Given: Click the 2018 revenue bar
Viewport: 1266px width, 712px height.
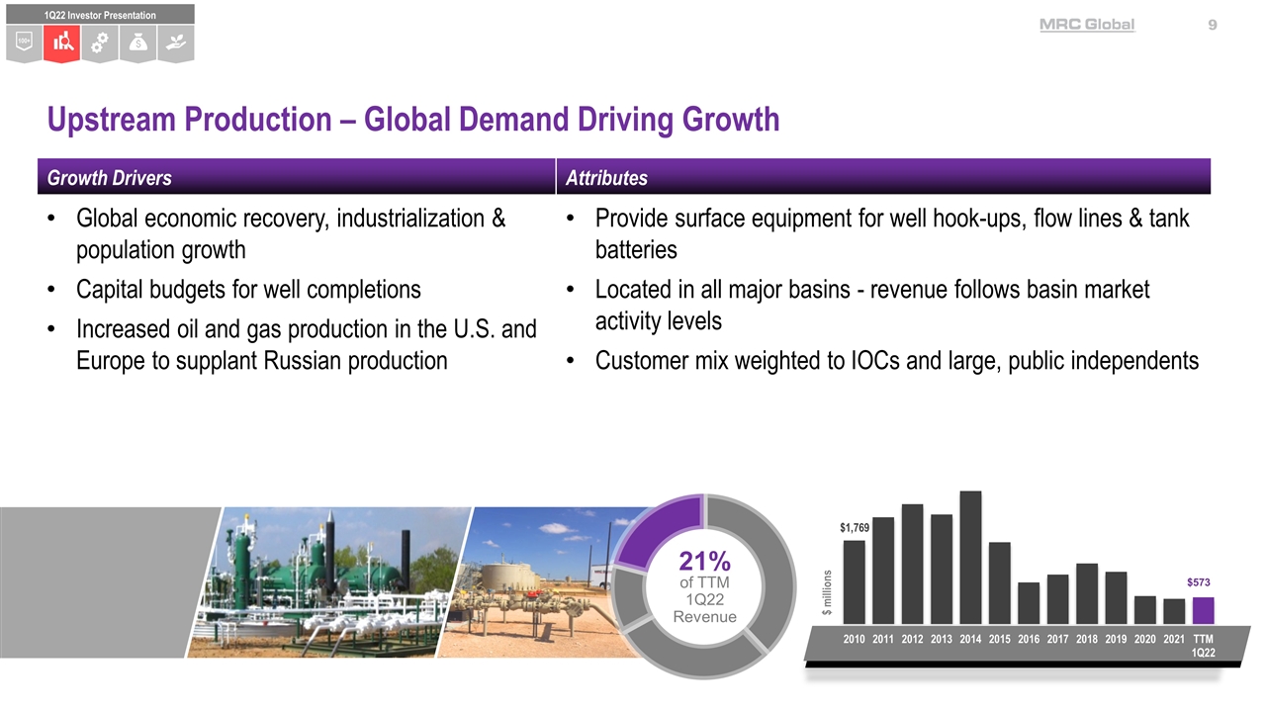Looking at the screenshot, I should point(1087,595).
